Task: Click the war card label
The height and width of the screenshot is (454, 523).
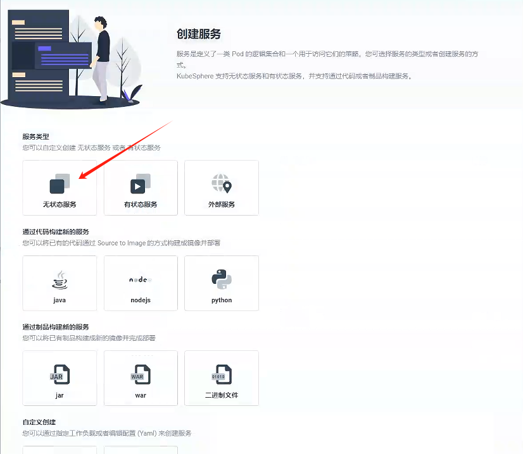Action: point(141,395)
